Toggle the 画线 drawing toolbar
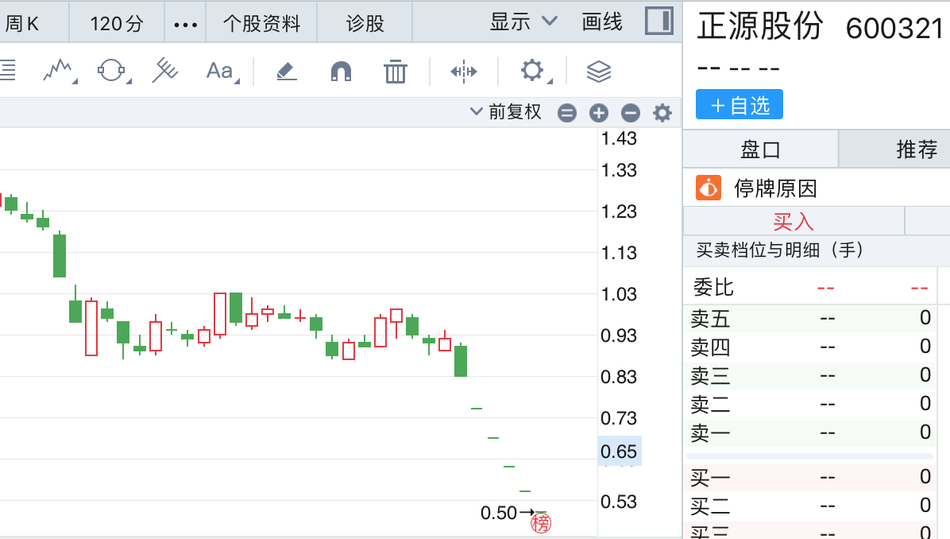 [x=602, y=22]
